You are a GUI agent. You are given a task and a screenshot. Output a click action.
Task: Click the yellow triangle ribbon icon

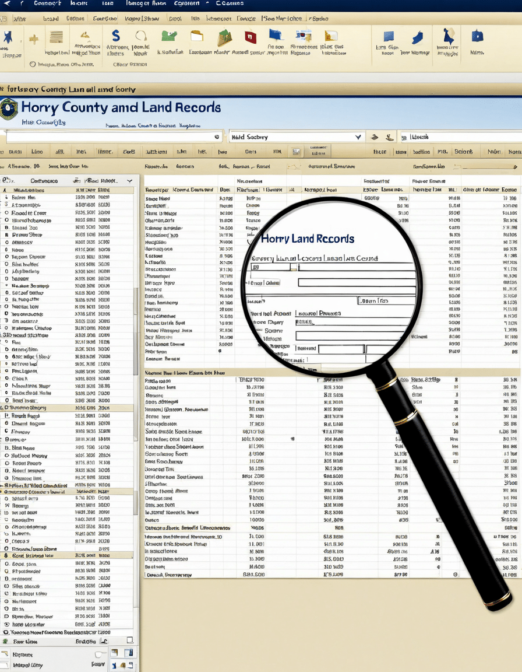click(85, 36)
